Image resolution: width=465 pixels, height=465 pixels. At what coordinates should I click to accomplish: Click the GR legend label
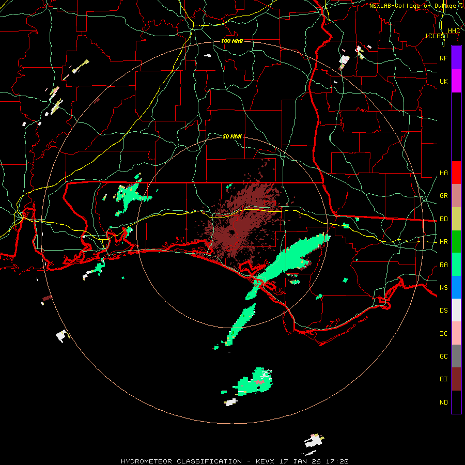[x=444, y=196]
